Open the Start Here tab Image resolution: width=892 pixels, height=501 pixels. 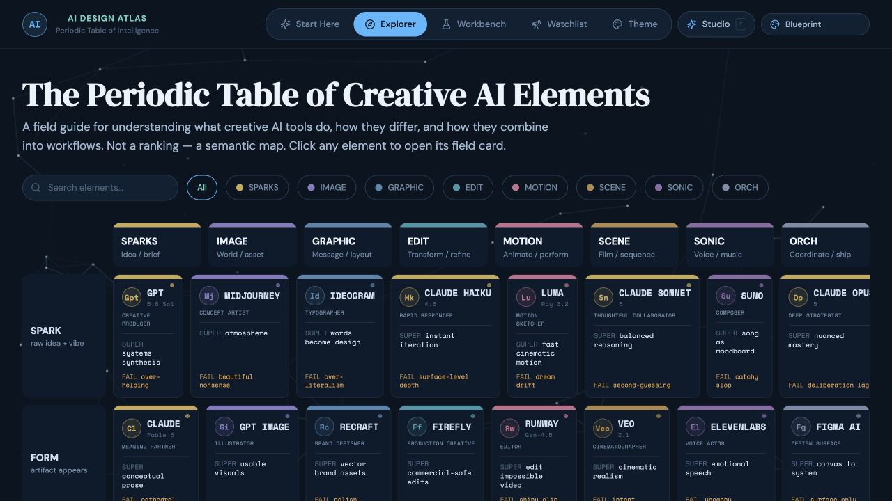(x=309, y=24)
